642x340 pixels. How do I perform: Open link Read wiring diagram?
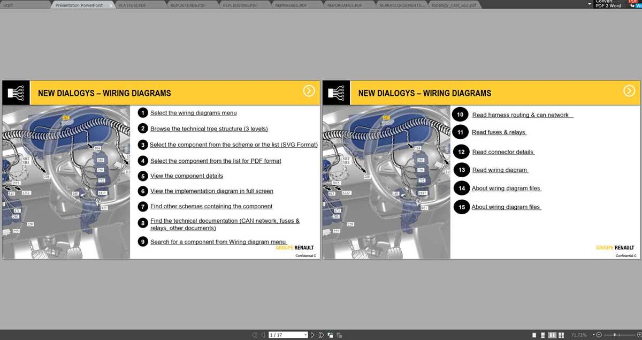(x=500, y=170)
